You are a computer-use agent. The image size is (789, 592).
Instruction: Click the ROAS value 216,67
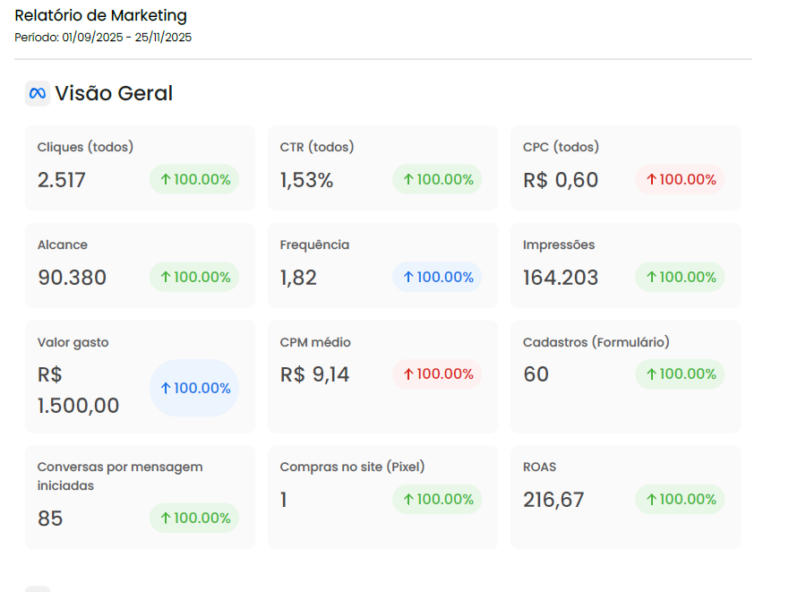pyautogui.click(x=553, y=500)
